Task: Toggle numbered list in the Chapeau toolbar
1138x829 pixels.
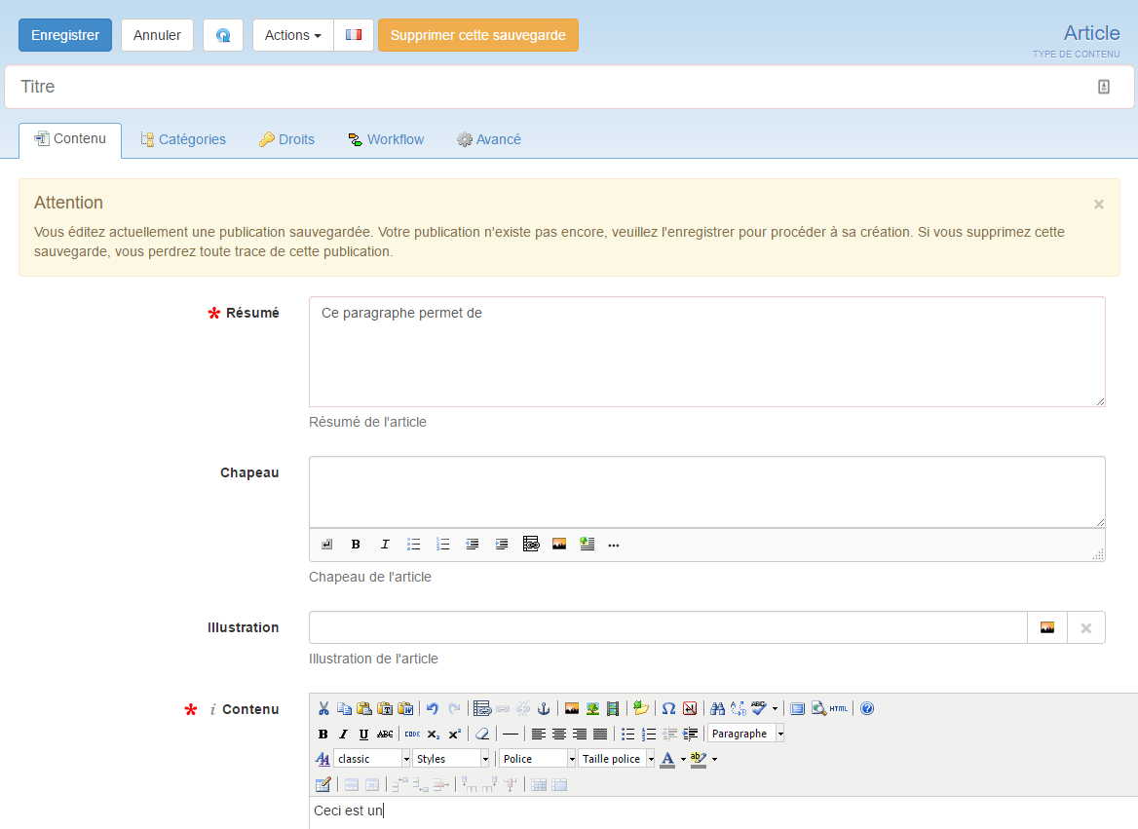Action: [442, 545]
